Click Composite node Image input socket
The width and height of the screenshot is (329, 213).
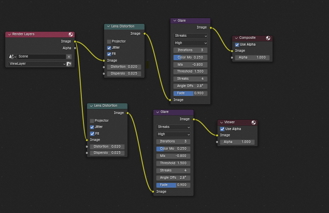point(232,51)
